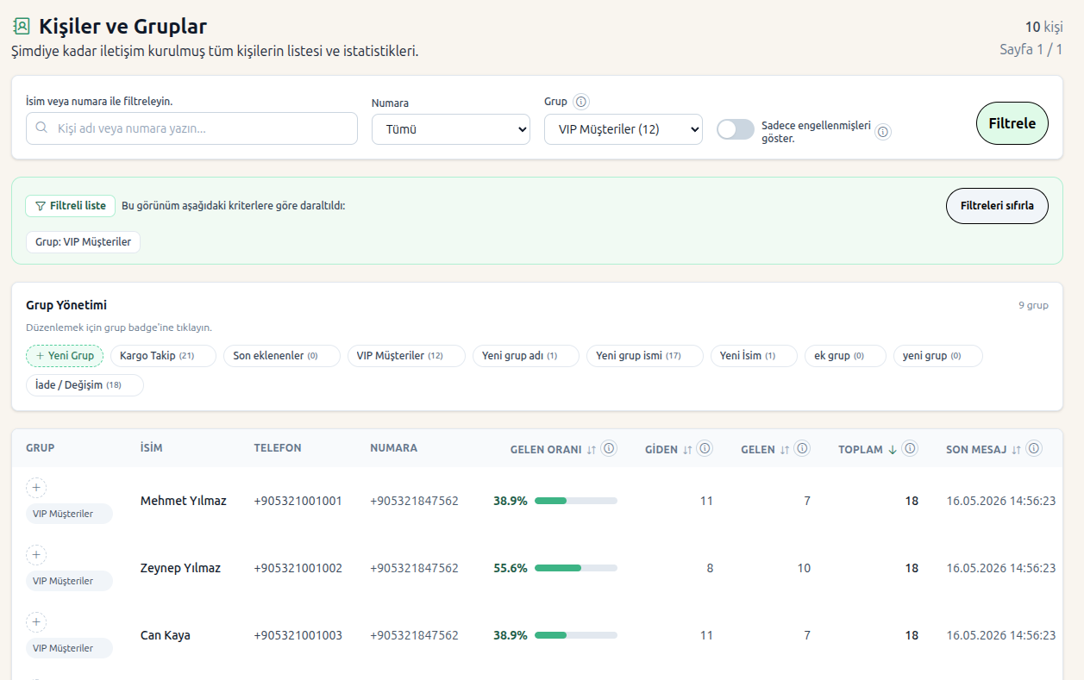Image resolution: width=1084 pixels, height=680 pixels.
Task: Click the Toplam descending sort arrow
Action: click(x=893, y=450)
